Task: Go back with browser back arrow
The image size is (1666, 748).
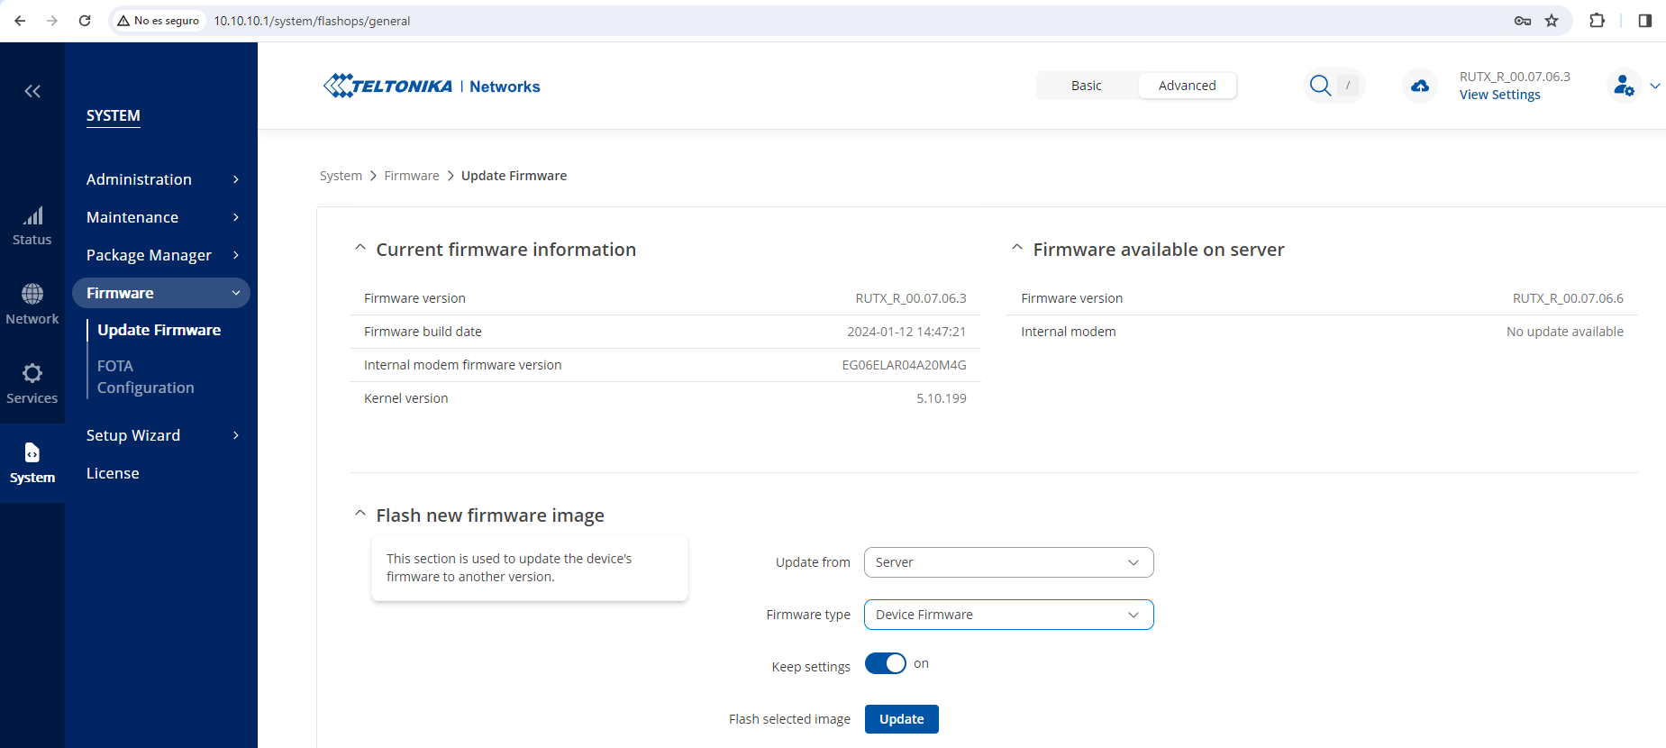Action: coord(20,21)
